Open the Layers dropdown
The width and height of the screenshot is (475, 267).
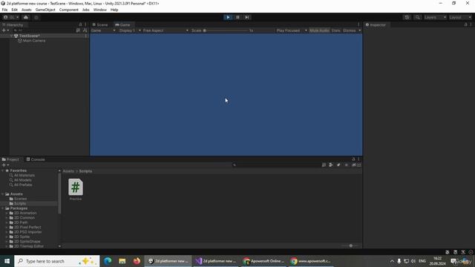[x=435, y=17]
